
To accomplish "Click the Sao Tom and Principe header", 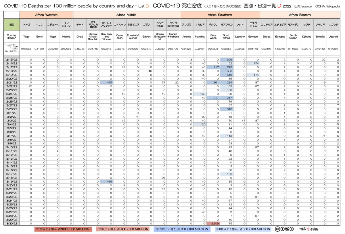I will 106,37.
